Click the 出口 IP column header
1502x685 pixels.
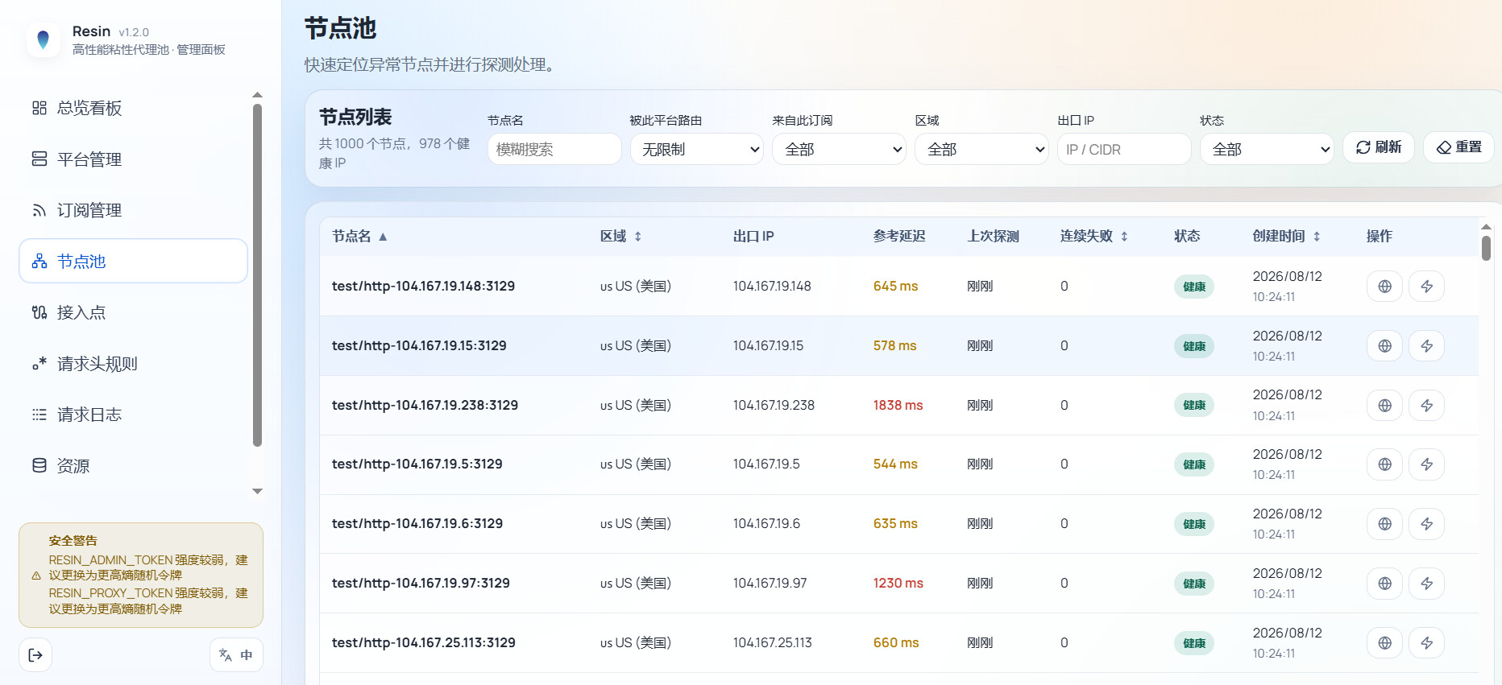pos(753,236)
